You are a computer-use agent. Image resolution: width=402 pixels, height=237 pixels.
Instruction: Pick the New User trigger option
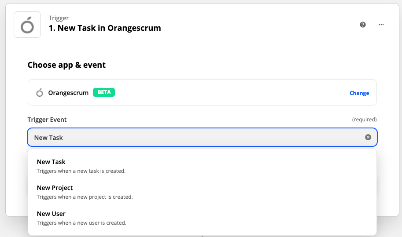[x=202, y=218]
